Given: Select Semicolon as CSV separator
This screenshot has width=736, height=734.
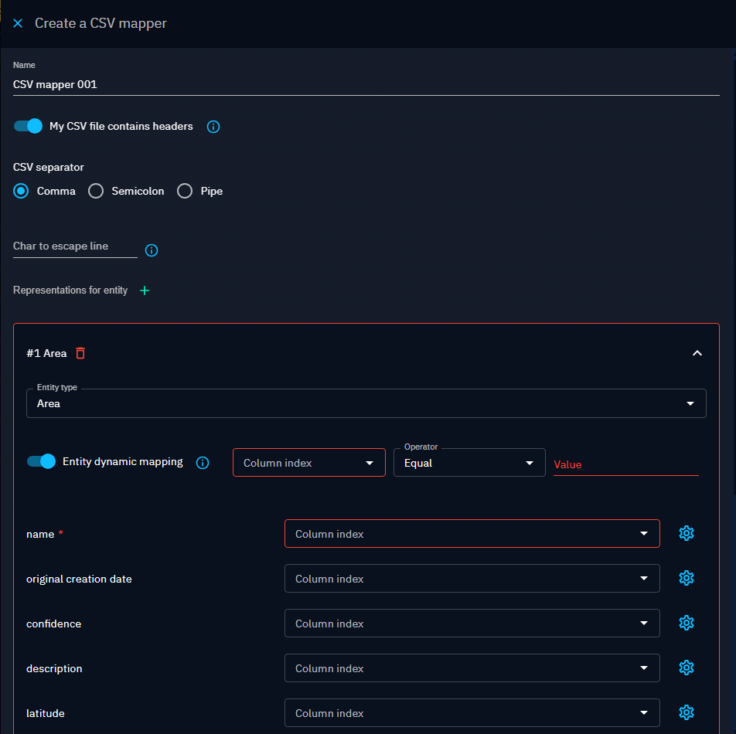Looking at the screenshot, I should point(96,191).
